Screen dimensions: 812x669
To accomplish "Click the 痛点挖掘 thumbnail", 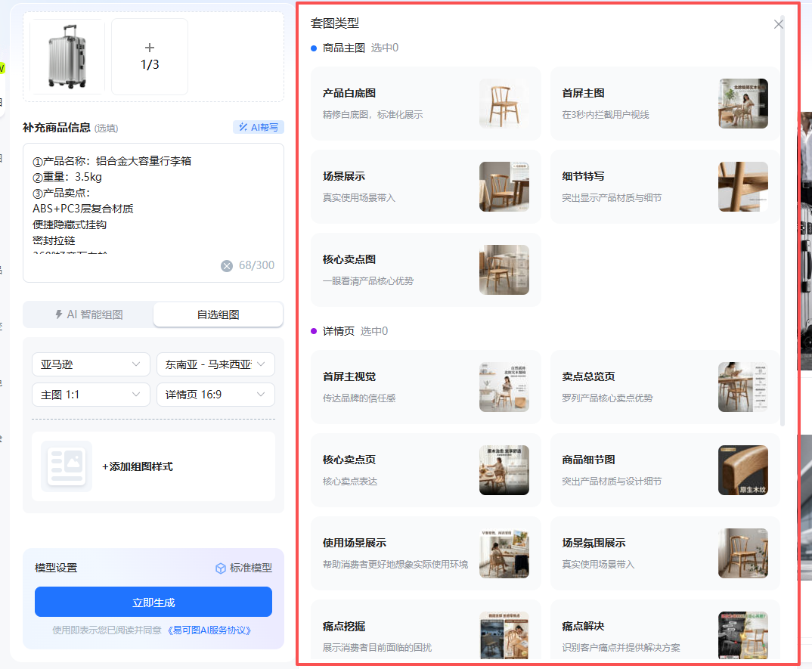I will point(504,636).
